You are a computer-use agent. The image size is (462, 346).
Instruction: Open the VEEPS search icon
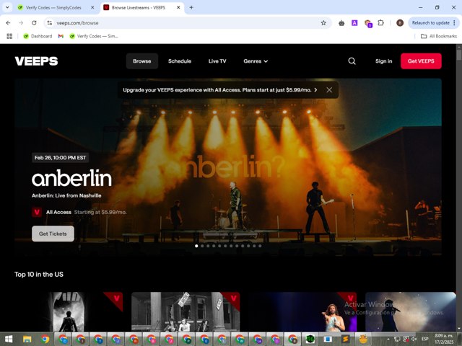pyautogui.click(x=352, y=61)
